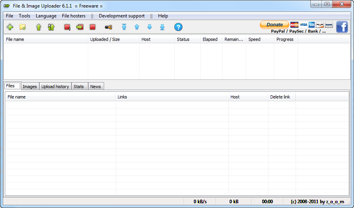This screenshot has width=354, height=208.
Task: Minimize the File & Image Uploader window
Action: pos(316,4)
